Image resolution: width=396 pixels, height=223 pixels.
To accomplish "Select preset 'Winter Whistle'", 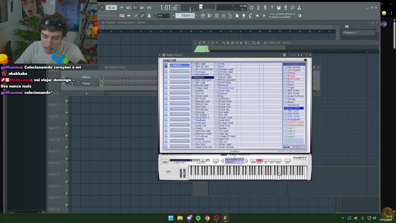I will [226, 147].
